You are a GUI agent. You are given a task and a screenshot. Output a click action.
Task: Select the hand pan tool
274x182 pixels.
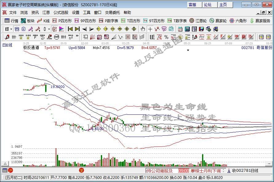point(143,29)
